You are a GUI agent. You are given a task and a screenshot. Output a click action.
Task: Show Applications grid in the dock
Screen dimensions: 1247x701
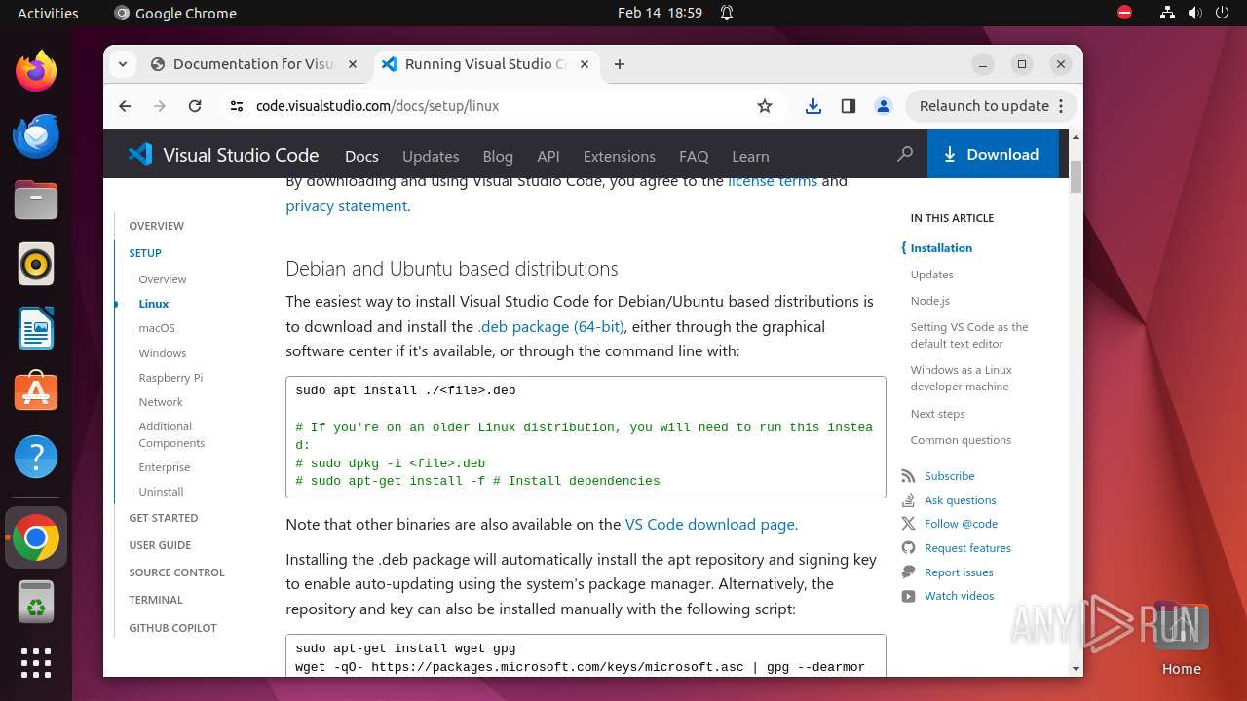click(x=36, y=663)
